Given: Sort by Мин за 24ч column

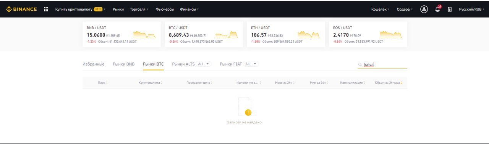Looking at the screenshot, I should point(319,83).
